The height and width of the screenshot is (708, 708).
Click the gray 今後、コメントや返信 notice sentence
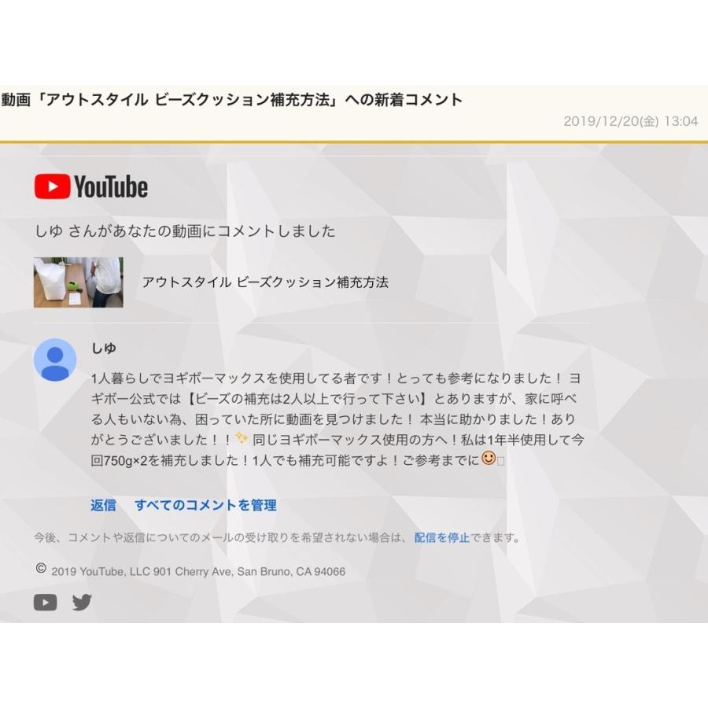(x=278, y=537)
